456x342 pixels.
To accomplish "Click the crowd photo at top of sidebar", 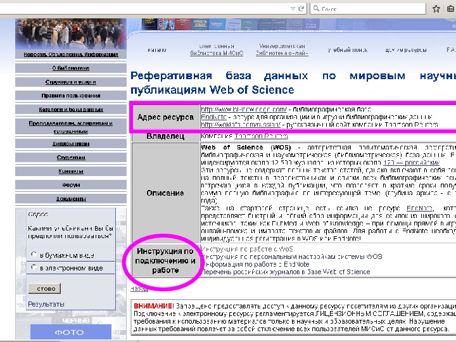I will click(71, 34).
